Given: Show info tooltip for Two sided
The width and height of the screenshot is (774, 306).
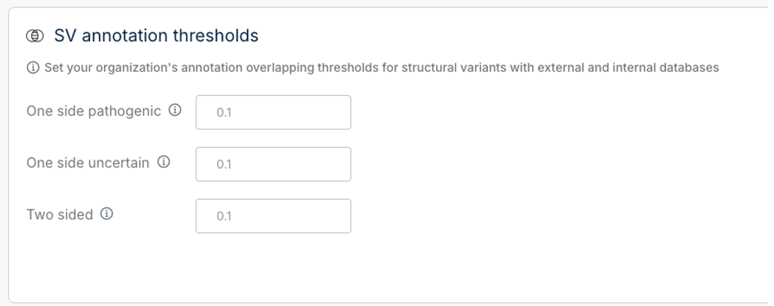Looking at the screenshot, I should (x=106, y=213).
